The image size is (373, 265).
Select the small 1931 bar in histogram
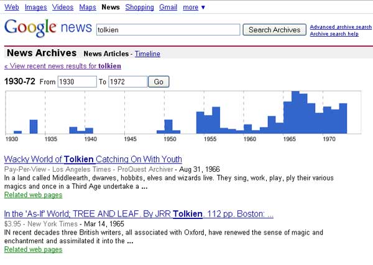(18, 132)
